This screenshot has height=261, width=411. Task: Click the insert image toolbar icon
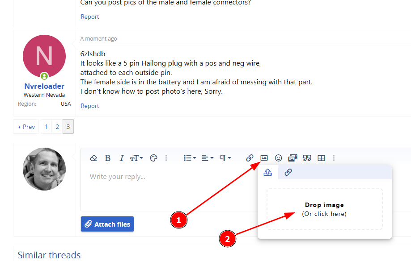pos(264,158)
